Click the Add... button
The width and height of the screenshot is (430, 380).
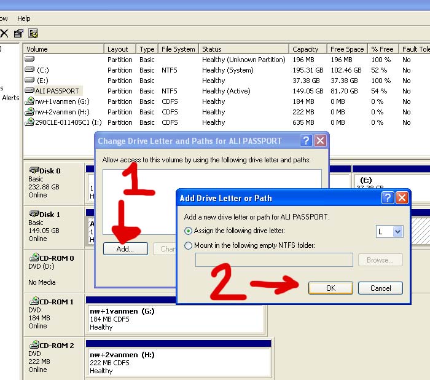coord(125,249)
